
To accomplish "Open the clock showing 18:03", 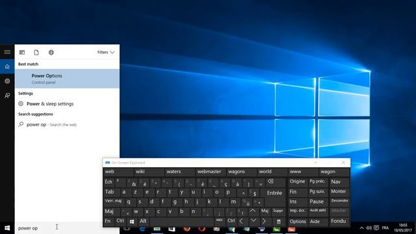I will point(403,228).
